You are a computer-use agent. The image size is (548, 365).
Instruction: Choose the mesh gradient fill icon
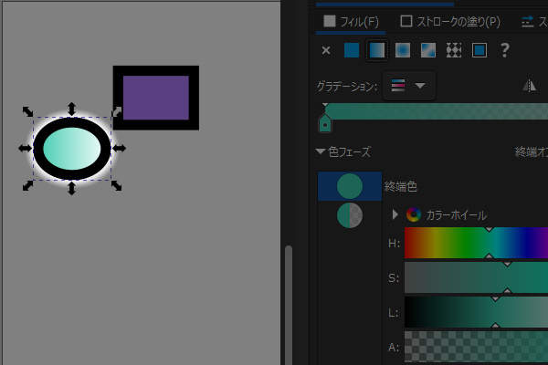tap(428, 50)
